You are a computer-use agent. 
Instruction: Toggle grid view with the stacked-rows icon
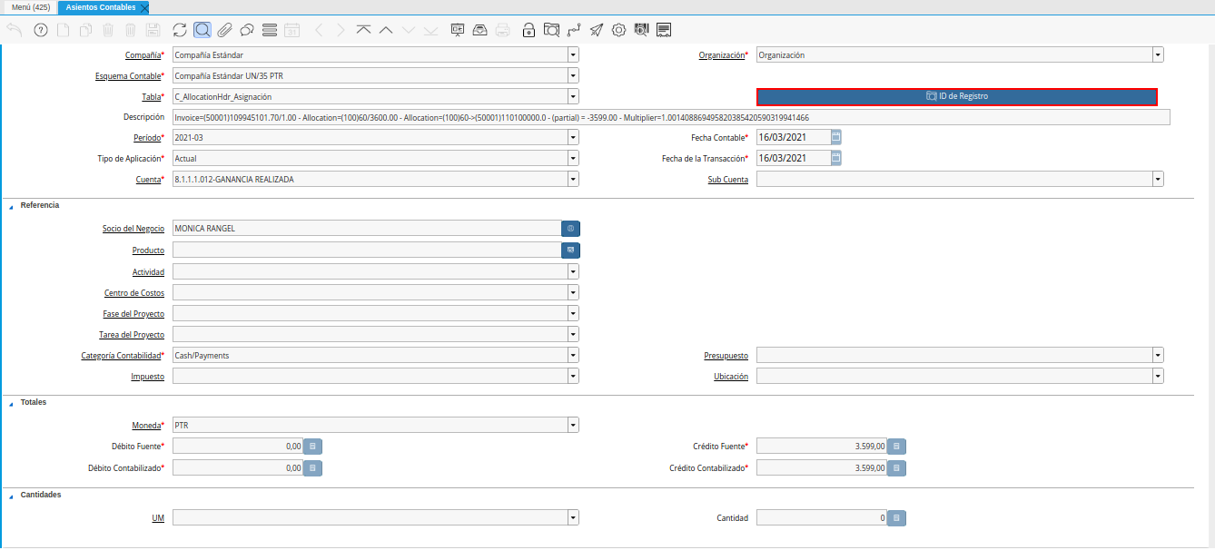[269, 30]
